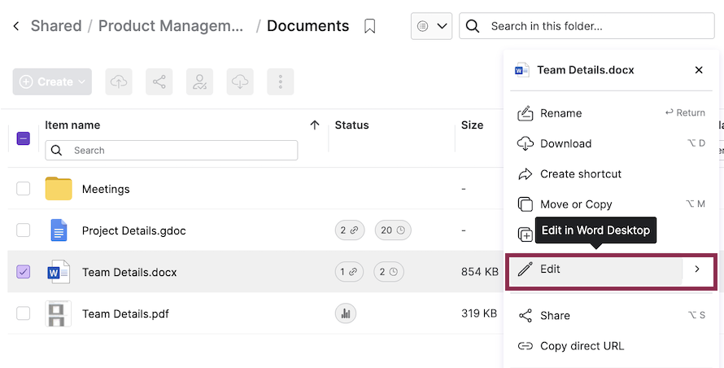Click the share toolbar icon
This screenshot has height=368, width=724.
(159, 81)
